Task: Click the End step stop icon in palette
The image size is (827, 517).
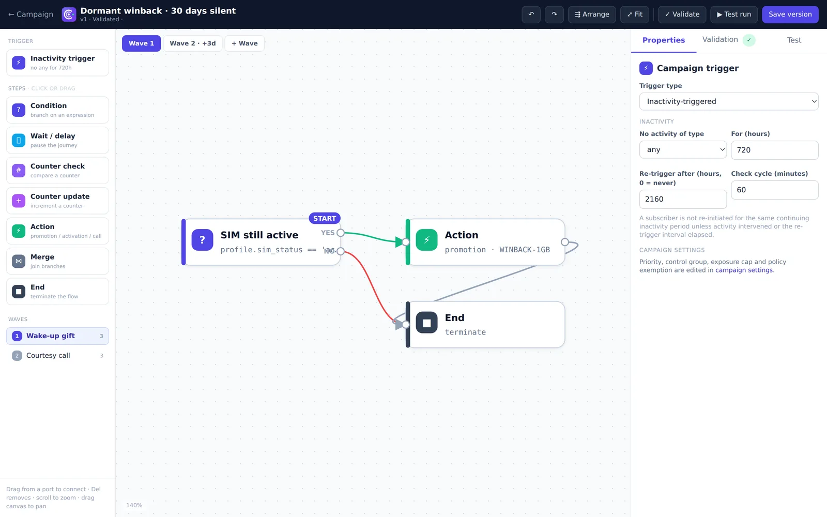Action: coord(19,291)
